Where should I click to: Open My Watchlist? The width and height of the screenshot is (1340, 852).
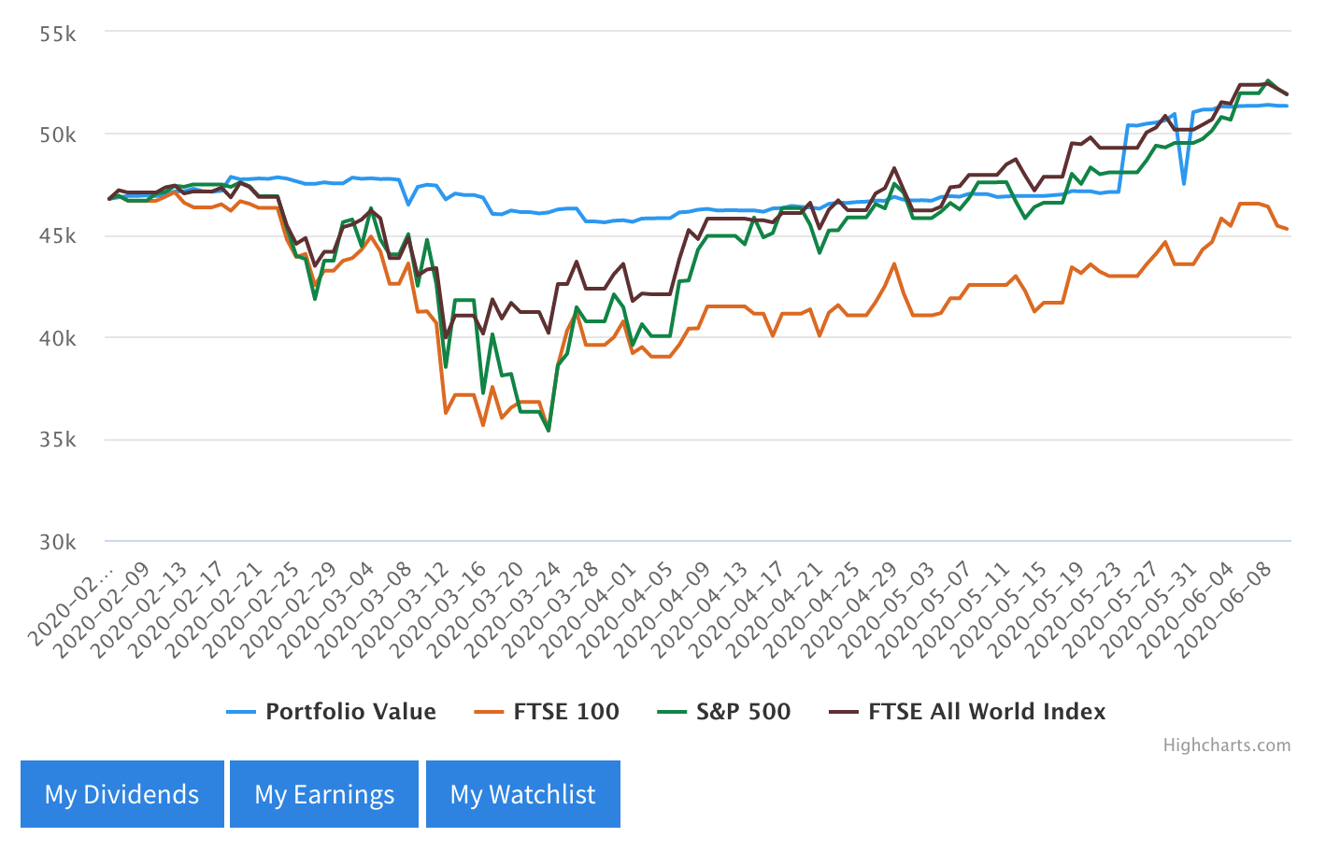click(x=522, y=793)
